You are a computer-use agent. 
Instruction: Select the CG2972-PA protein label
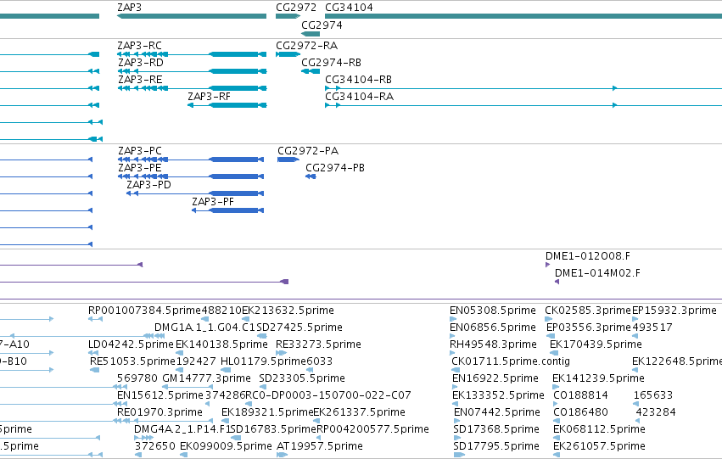coord(308,151)
